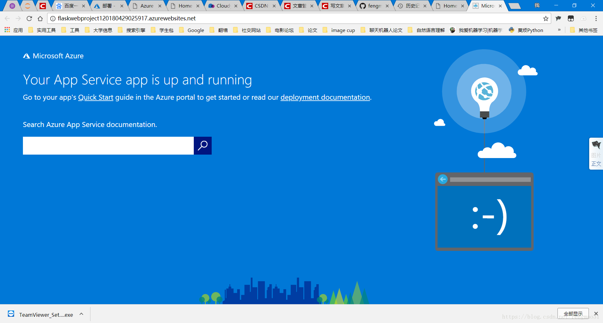Open the Google bookmark folder
The width and height of the screenshot is (603, 323).
[192, 30]
